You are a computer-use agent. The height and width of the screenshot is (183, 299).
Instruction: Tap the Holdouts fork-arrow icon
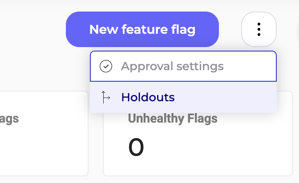click(x=105, y=97)
